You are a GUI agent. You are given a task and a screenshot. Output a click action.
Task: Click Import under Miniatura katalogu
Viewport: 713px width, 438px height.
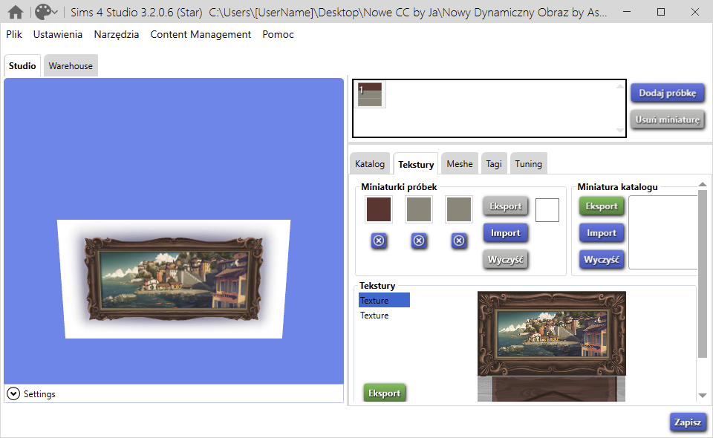pyautogui.click(x=602, y=233)
